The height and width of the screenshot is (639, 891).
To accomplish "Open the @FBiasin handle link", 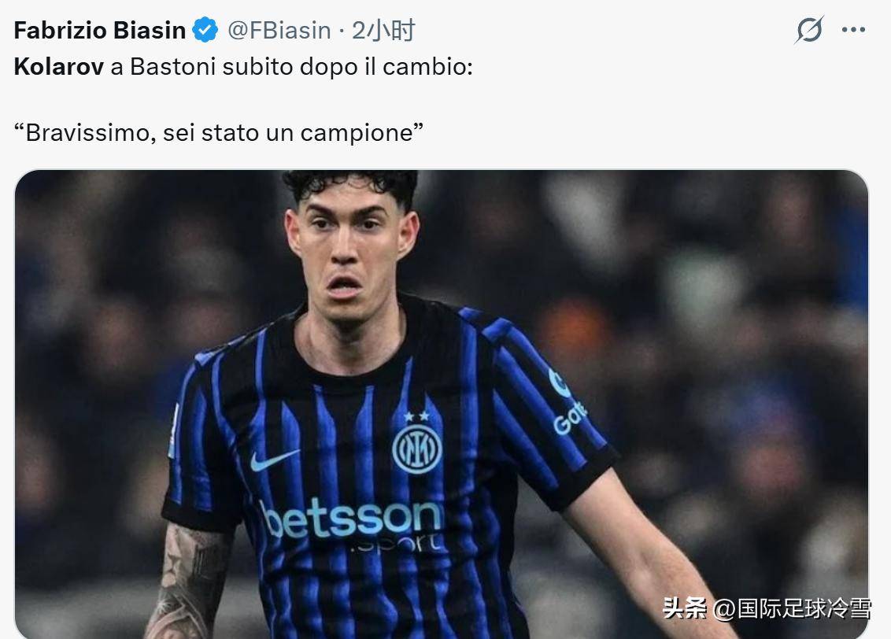I will pos(279,30).
